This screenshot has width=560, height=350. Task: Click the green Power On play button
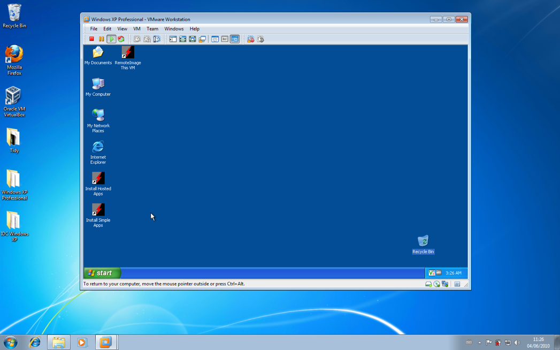pyautogui.click(x=111, y=39)
